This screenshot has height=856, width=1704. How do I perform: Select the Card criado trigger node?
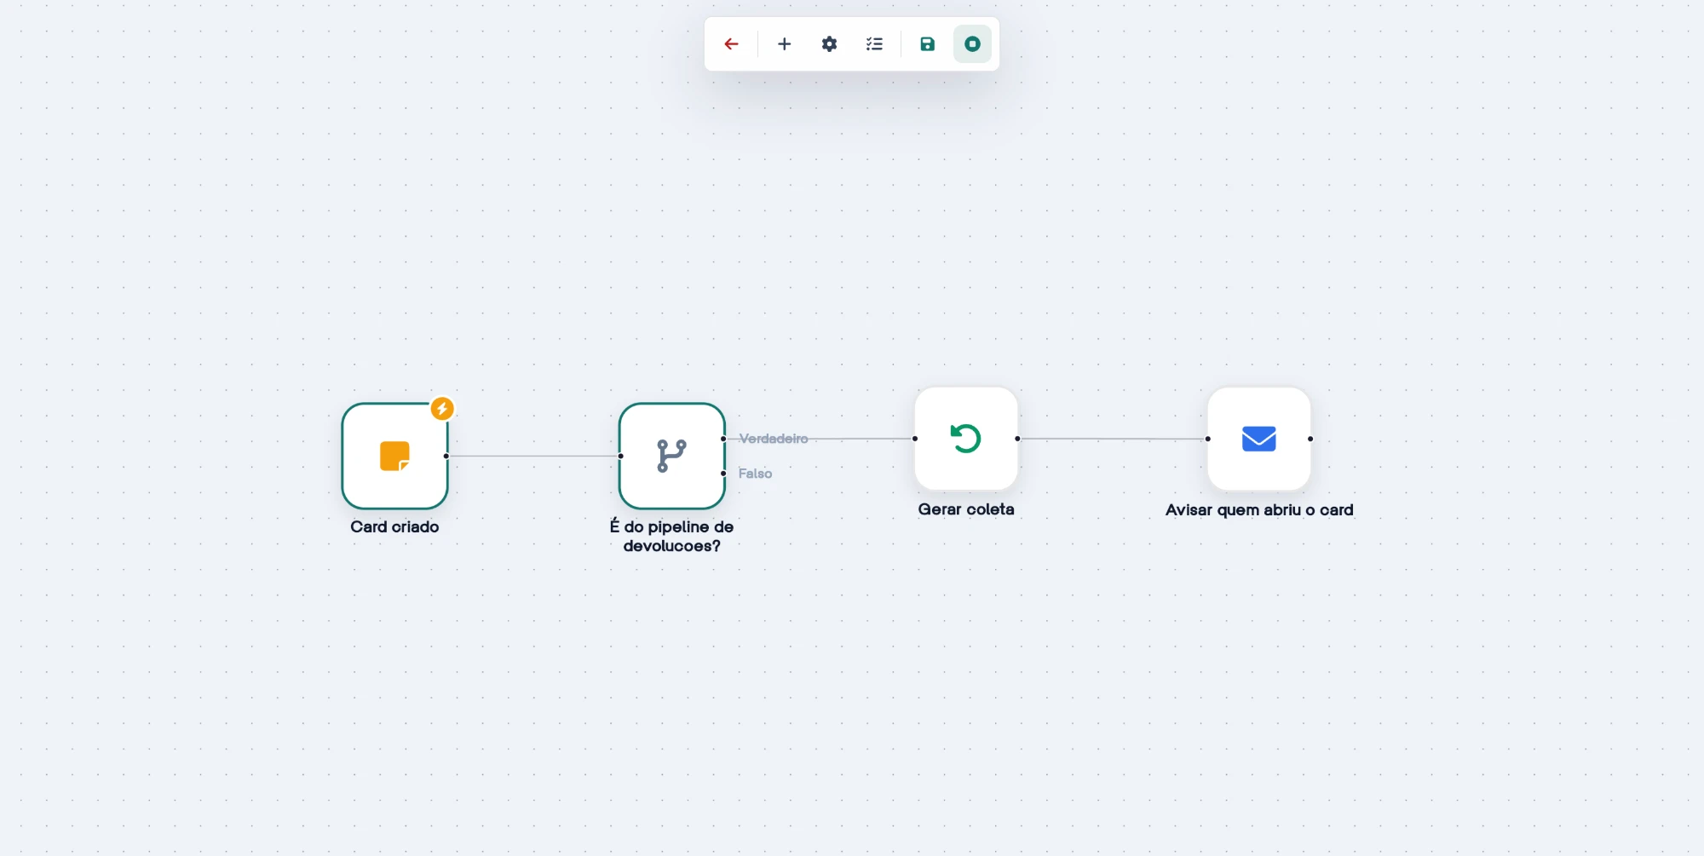tap(394, 456)
